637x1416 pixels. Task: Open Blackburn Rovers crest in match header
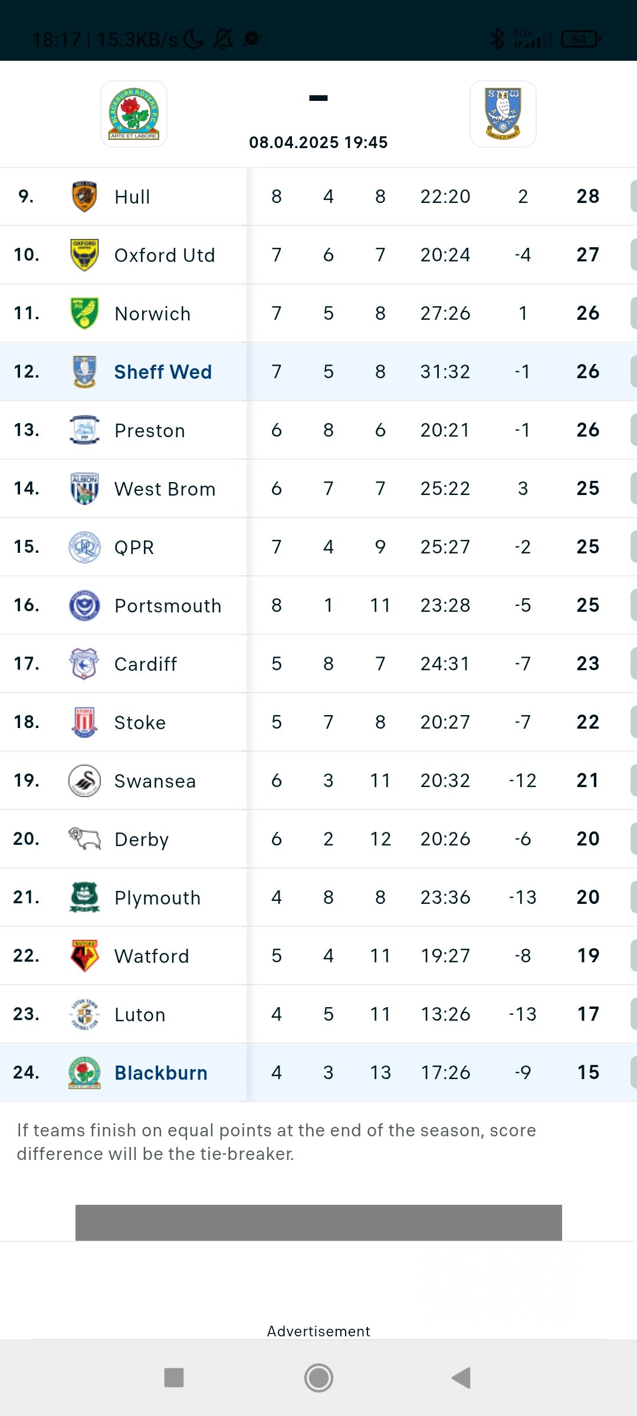[x=134, y=114]
